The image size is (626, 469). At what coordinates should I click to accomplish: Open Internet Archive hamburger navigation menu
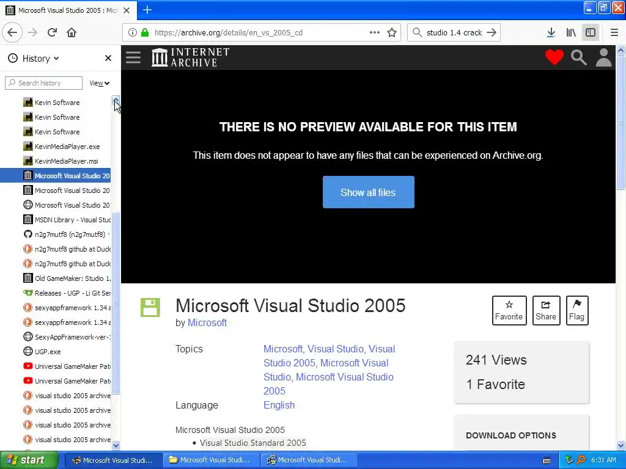click(x=133, y=57)
